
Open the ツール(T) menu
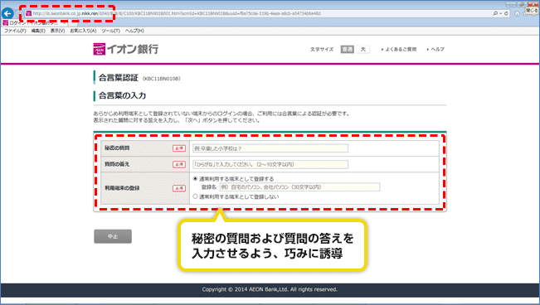coord(110,31)
